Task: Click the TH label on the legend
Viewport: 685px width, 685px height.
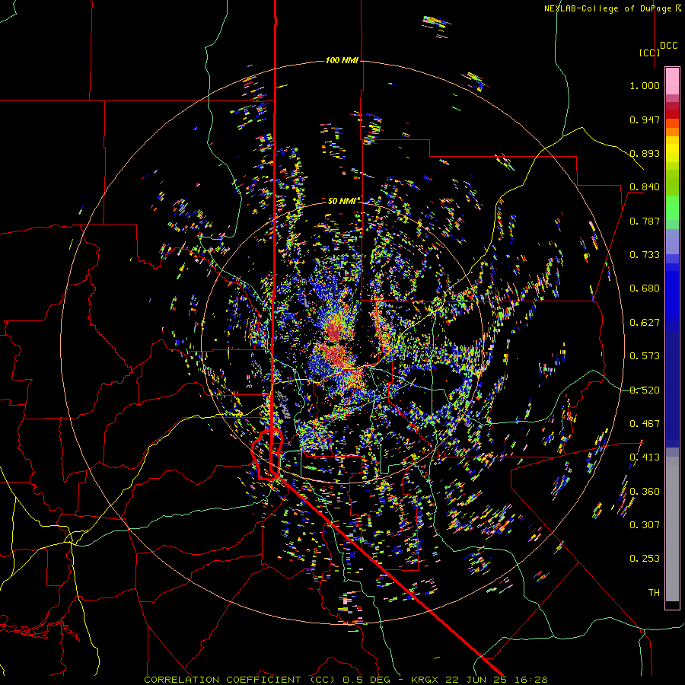Action: 654,592
